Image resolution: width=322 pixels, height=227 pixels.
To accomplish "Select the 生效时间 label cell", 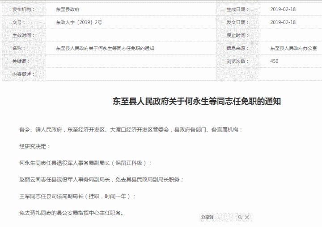I will tap(24, 35).
